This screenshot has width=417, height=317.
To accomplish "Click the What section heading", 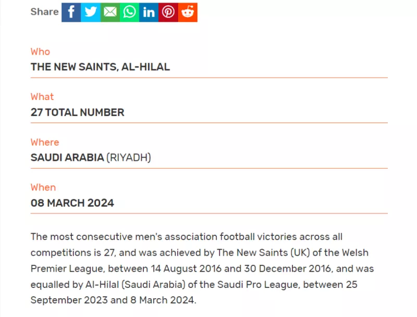I will click(x=42, y=97).
